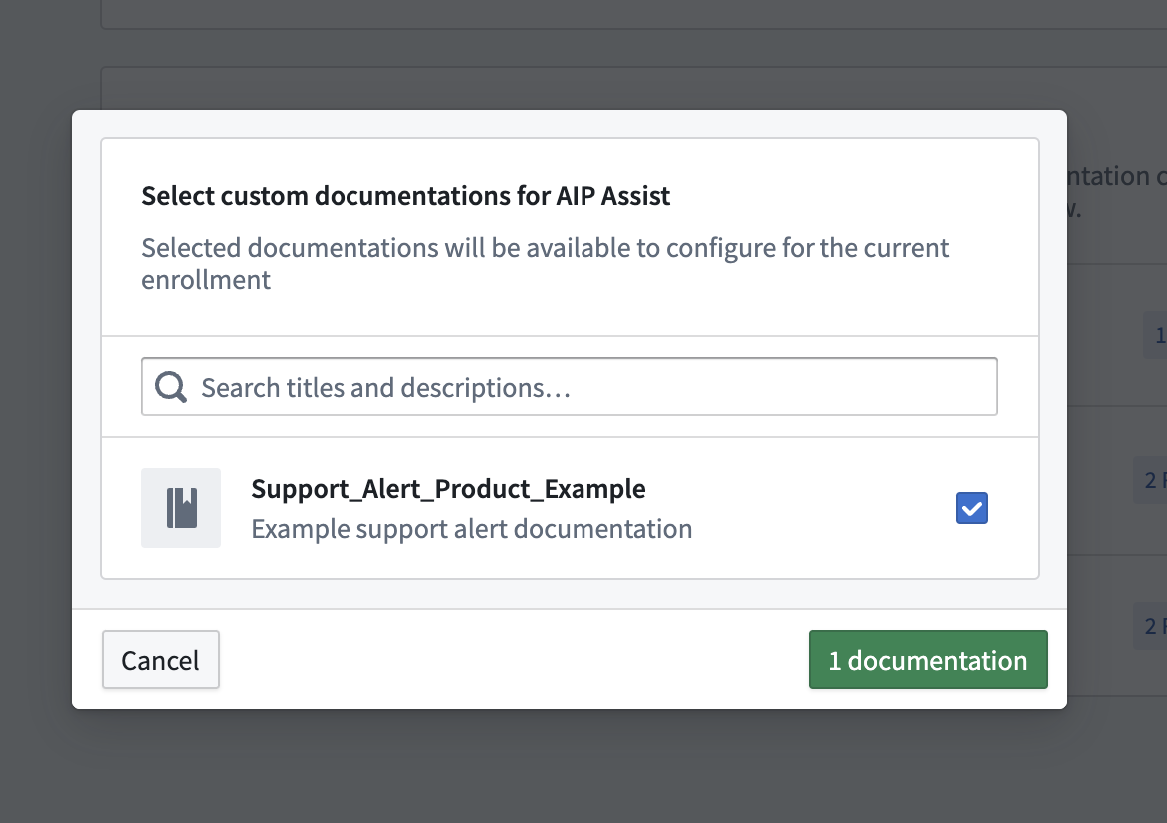This screenshot has height=823, width=1167.
Task: Focus the Search titles and descriptions field
Action: pyautogui.click(x=570, y=387)
